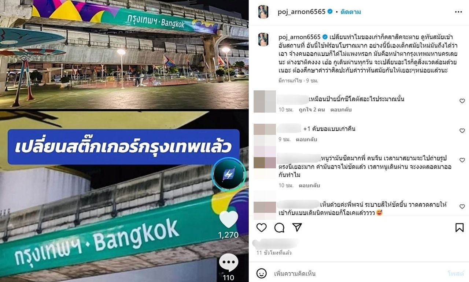Click the lightning bolt circle icon on the image

click(x=229, y=174)
